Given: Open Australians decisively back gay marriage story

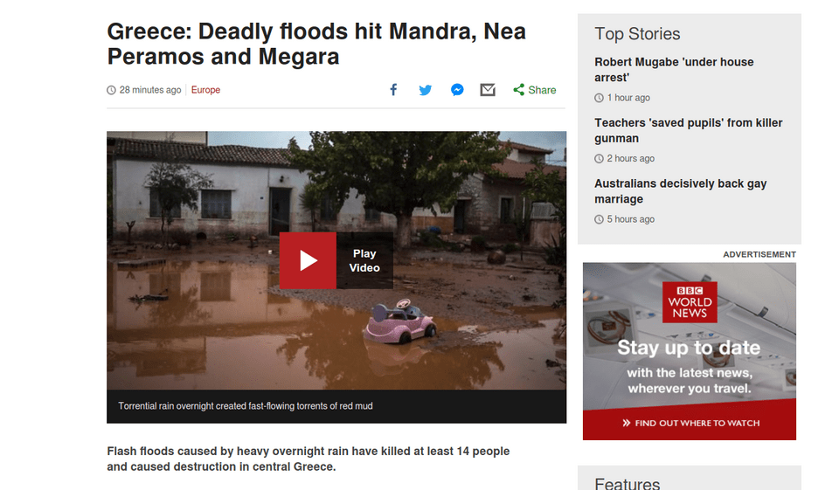Looking at the screenshot, I should tap(680, 191).
